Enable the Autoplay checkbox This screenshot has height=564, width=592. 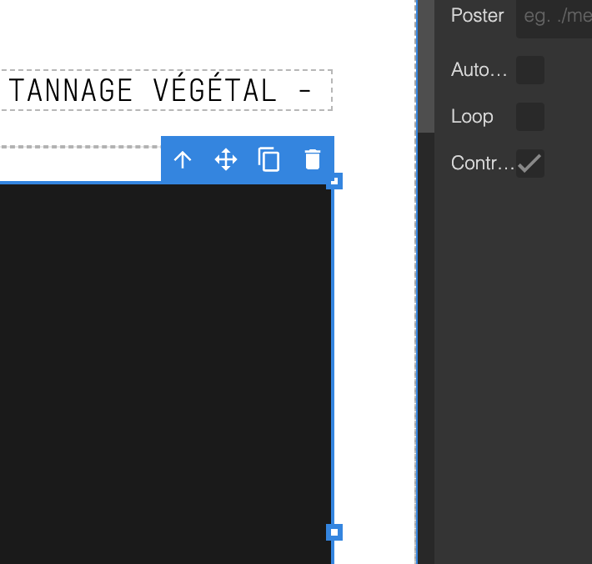point(530,70)
